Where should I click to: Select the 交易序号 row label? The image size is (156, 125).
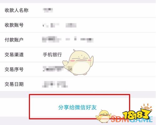14,69
